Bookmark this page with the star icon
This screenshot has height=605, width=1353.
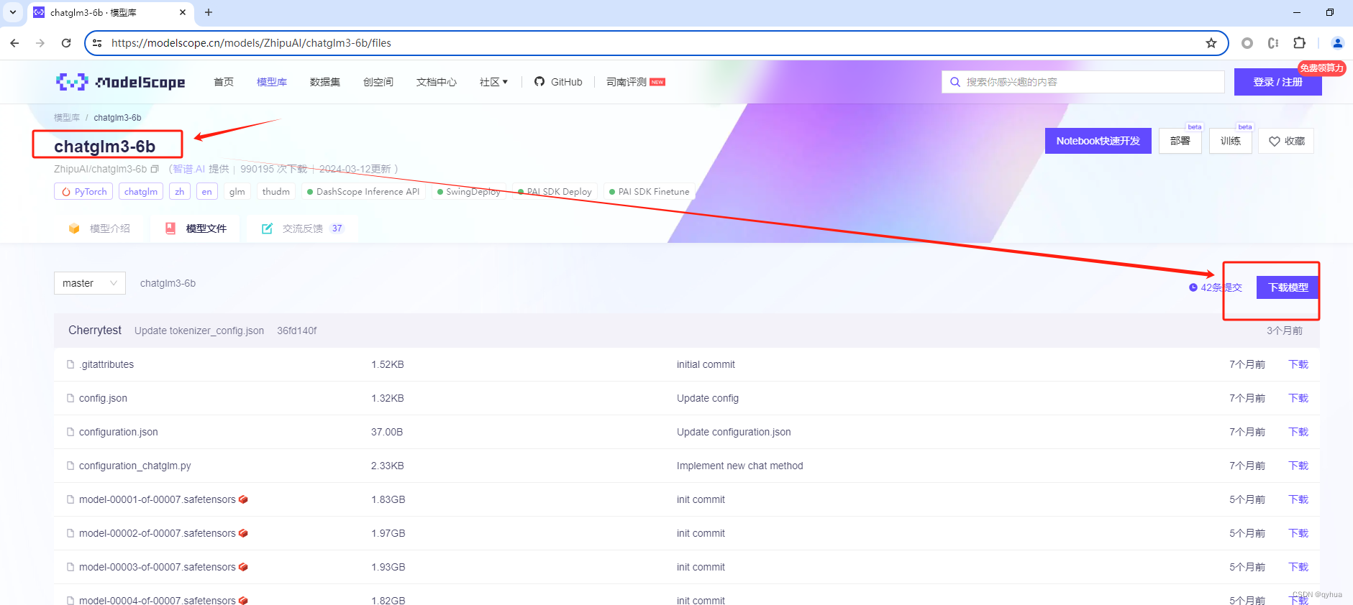[x=1211, y=43]
